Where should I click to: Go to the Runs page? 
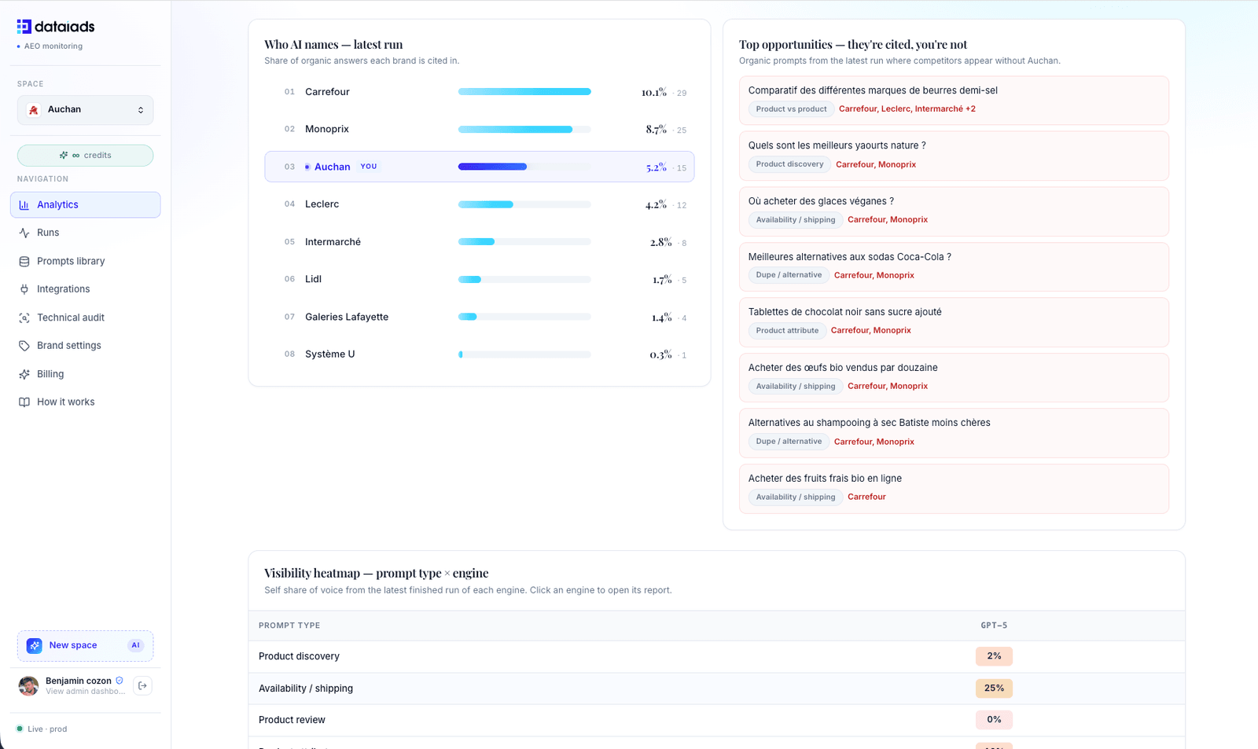[85, 233]
